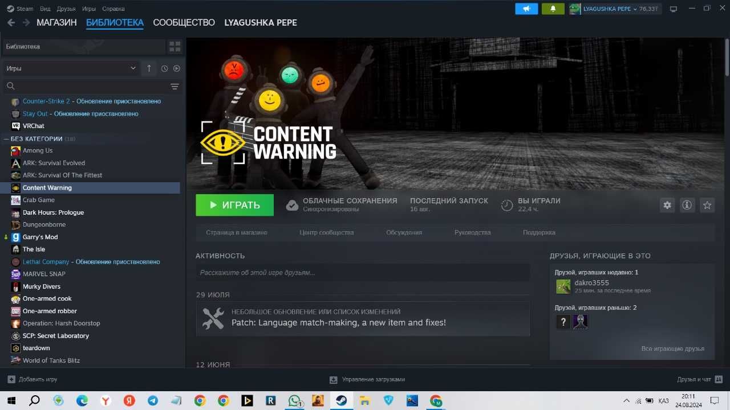
Task: Click the activity status input field
Action: (x=363, y=273)
